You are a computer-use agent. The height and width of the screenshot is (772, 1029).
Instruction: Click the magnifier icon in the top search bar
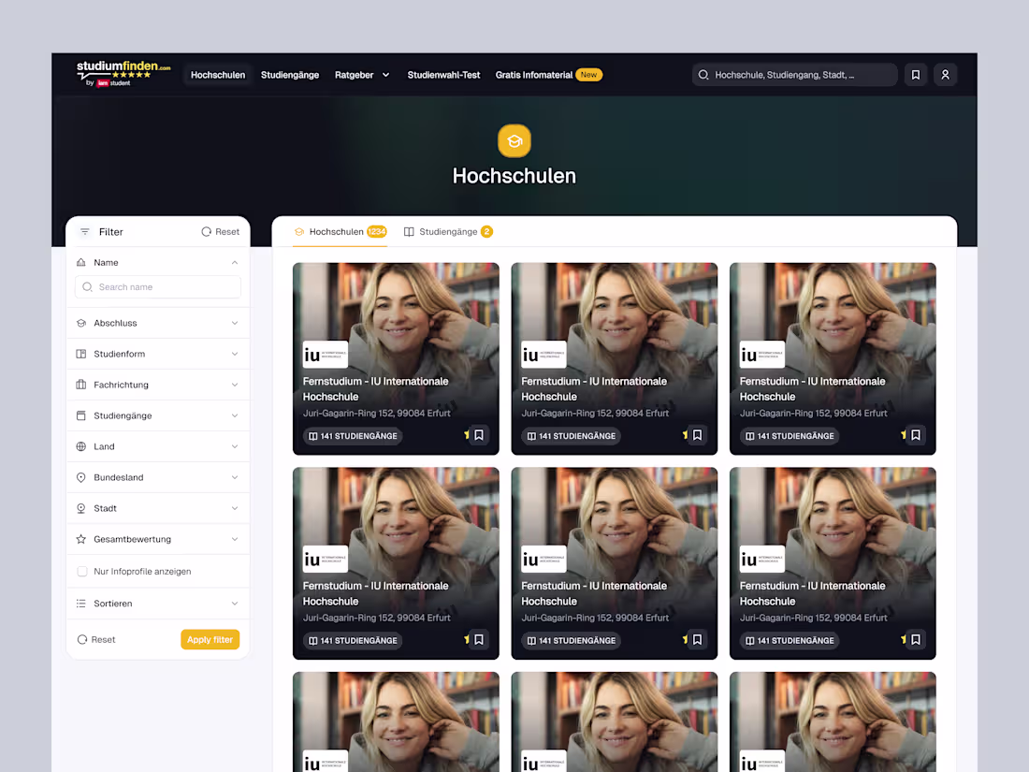pos(703,74)
